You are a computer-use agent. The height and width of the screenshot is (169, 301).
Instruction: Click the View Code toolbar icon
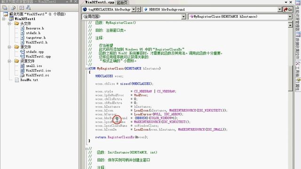(x=22, y=8)
